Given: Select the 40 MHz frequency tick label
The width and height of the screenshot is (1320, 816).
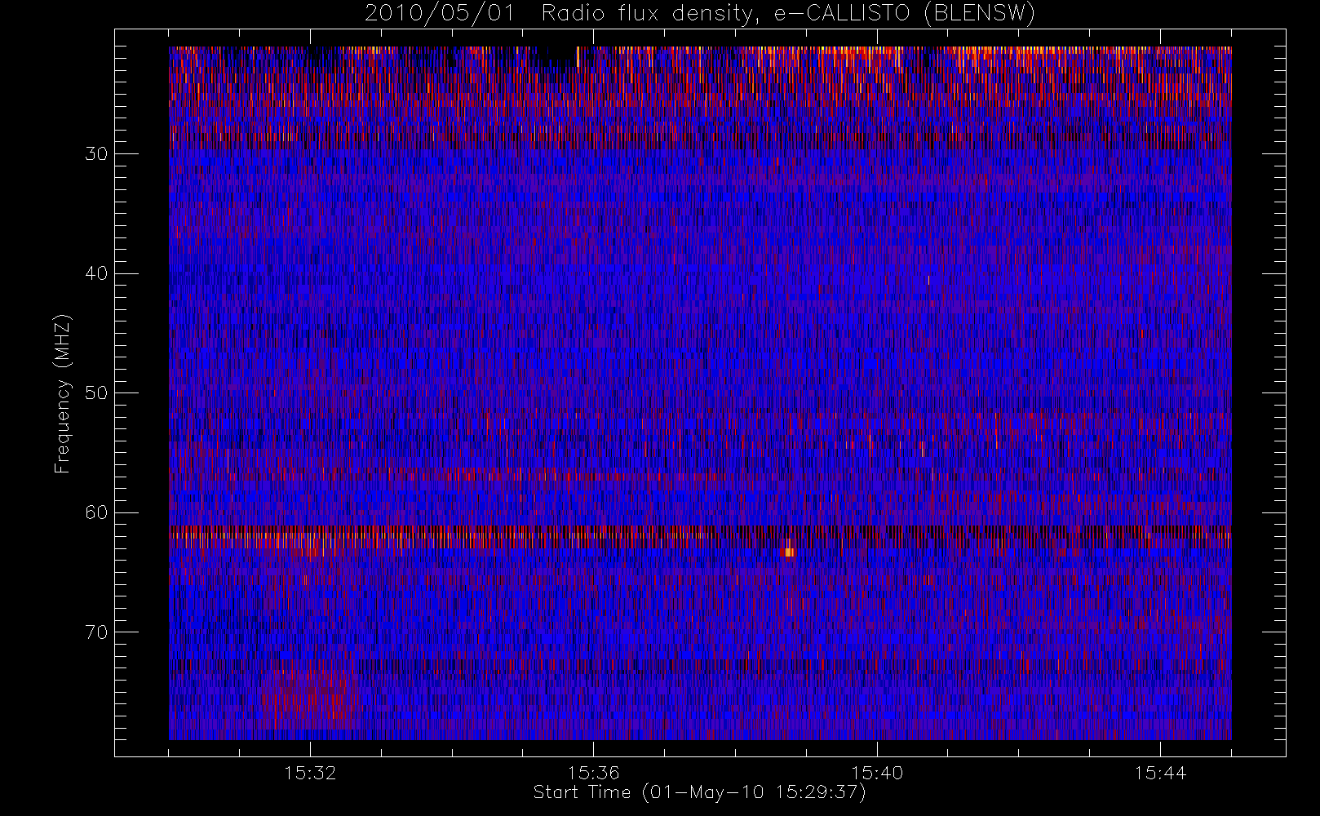Looking at the screenshot, I should (x=96, y=273).
